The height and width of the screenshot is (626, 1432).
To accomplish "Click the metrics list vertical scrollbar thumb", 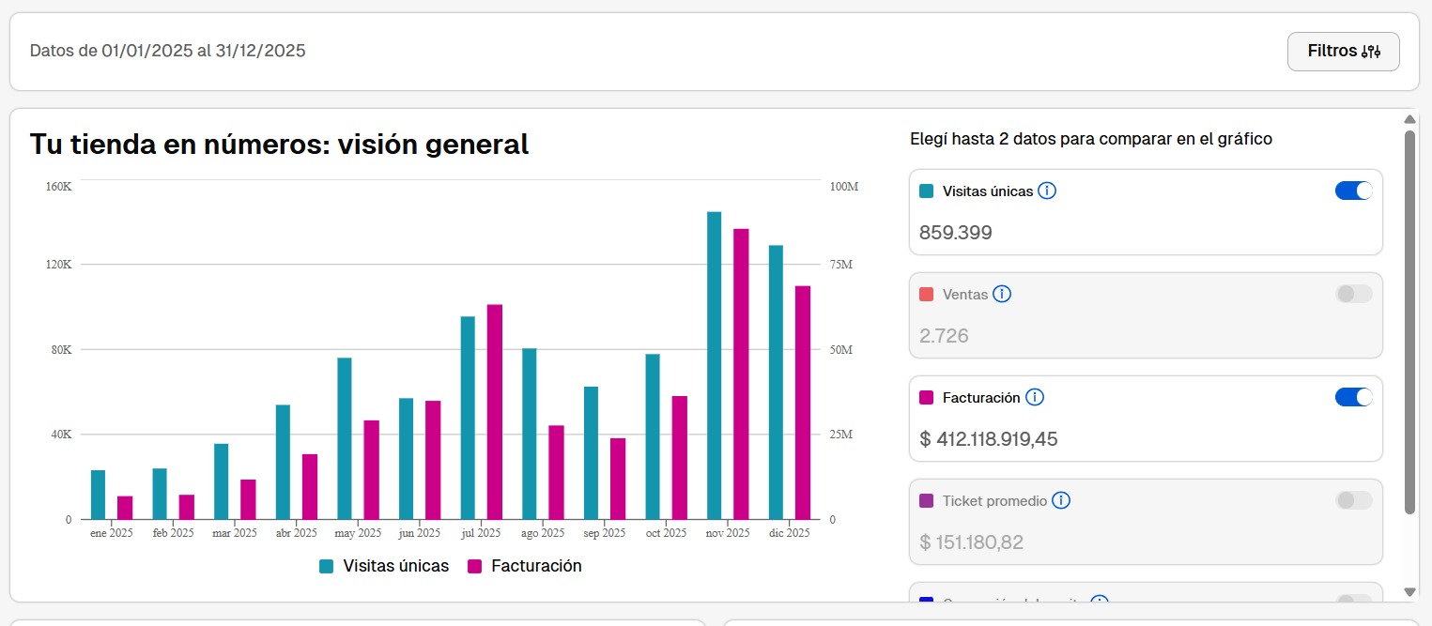I will 1409,319.
